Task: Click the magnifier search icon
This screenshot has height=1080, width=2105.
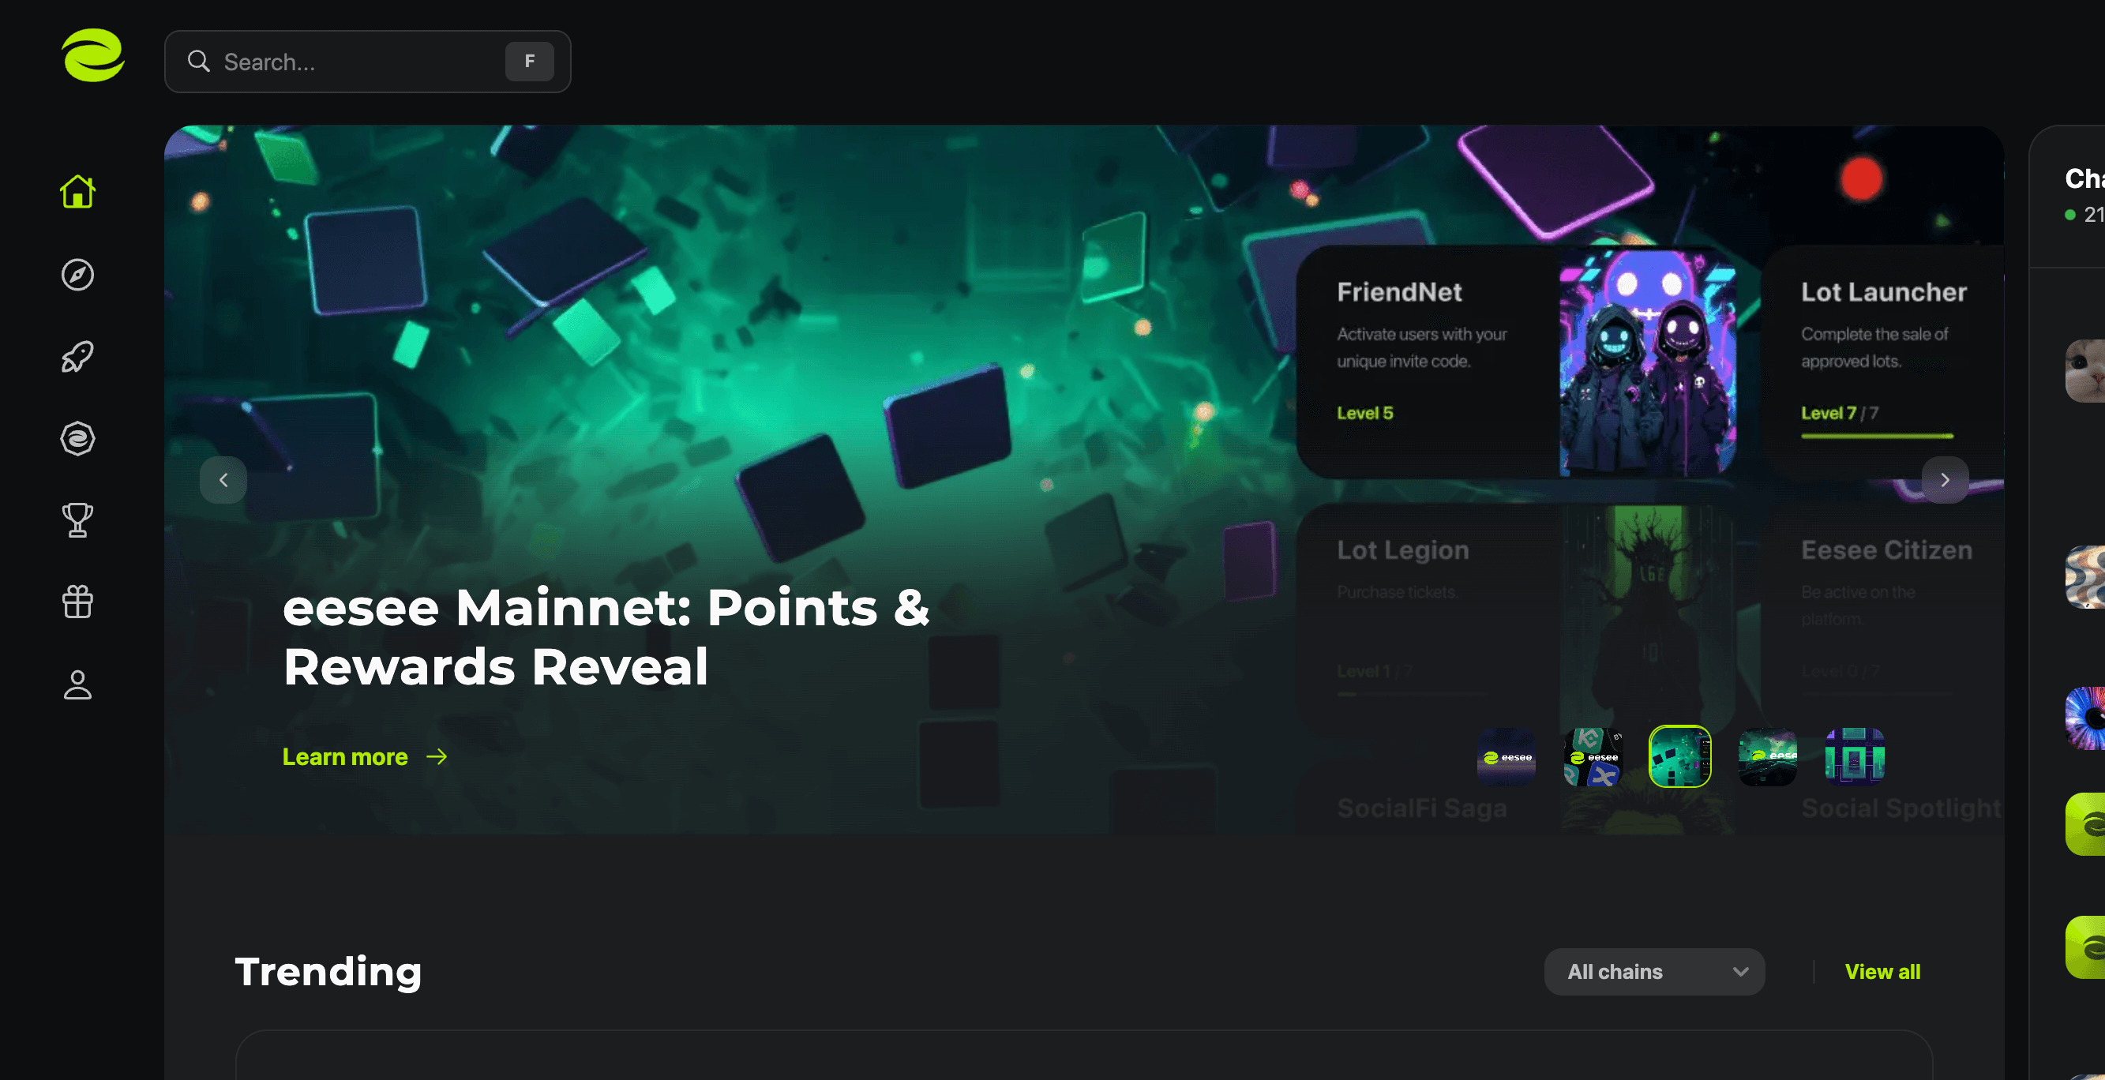Action: click(x=198, y=62)
